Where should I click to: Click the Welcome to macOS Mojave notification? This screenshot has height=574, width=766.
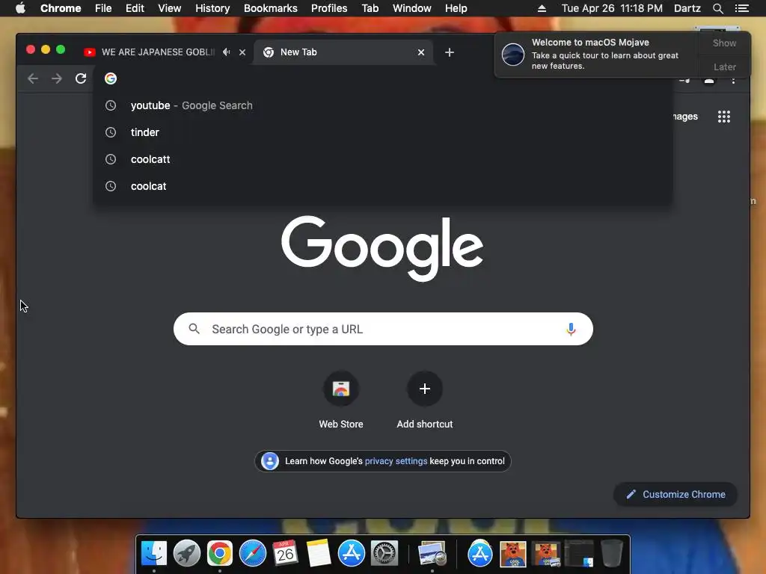coord(597,55)
